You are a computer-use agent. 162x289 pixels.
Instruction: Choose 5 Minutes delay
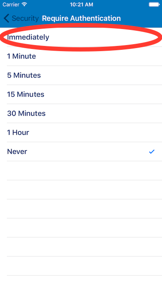[x=81, y=75]
